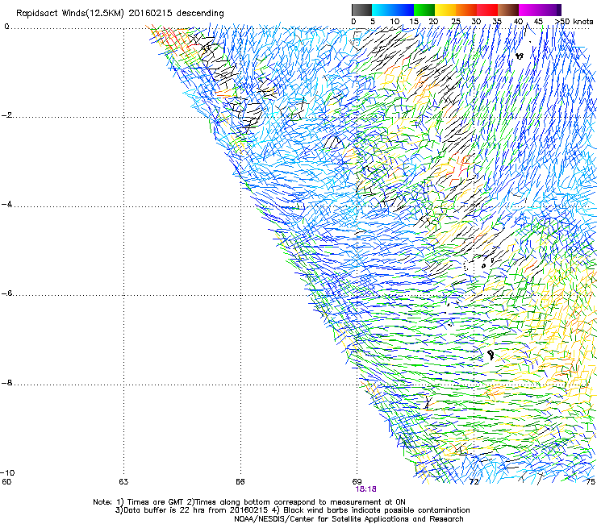Select the magenta 40-45 knots legend color

pos(529,10)
